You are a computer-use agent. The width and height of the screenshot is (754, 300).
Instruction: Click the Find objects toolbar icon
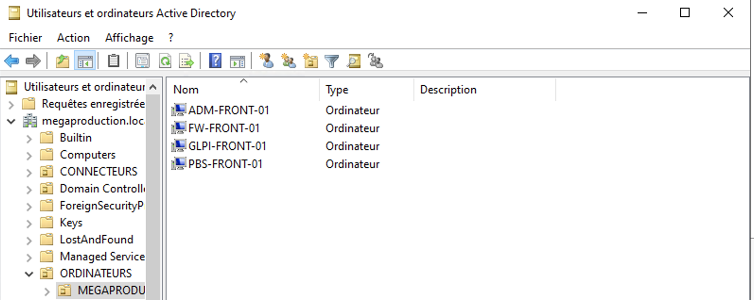[x=354, y=61]
